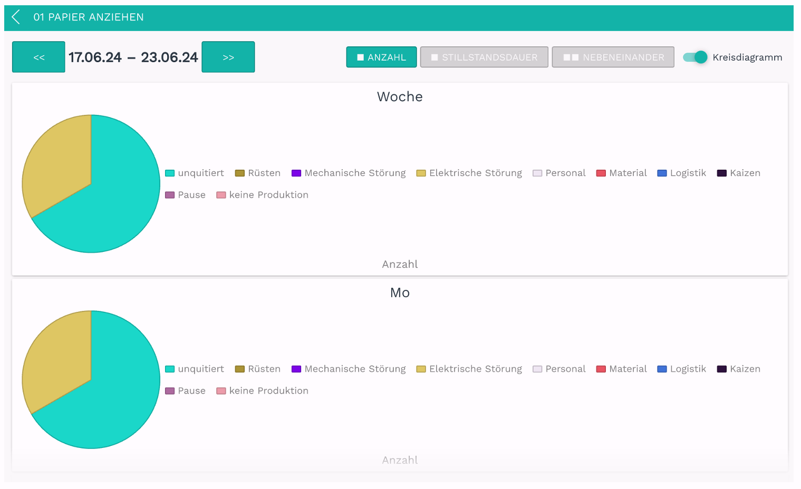Click the Personal legend icon in Mo chart
This screenshot has width=801, height=489.
[537, 369]
